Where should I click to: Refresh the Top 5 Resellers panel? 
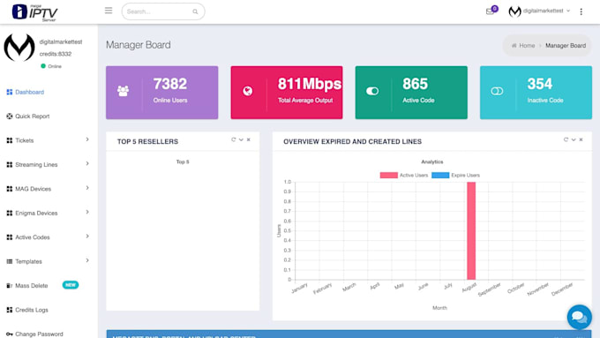[233, 139]
